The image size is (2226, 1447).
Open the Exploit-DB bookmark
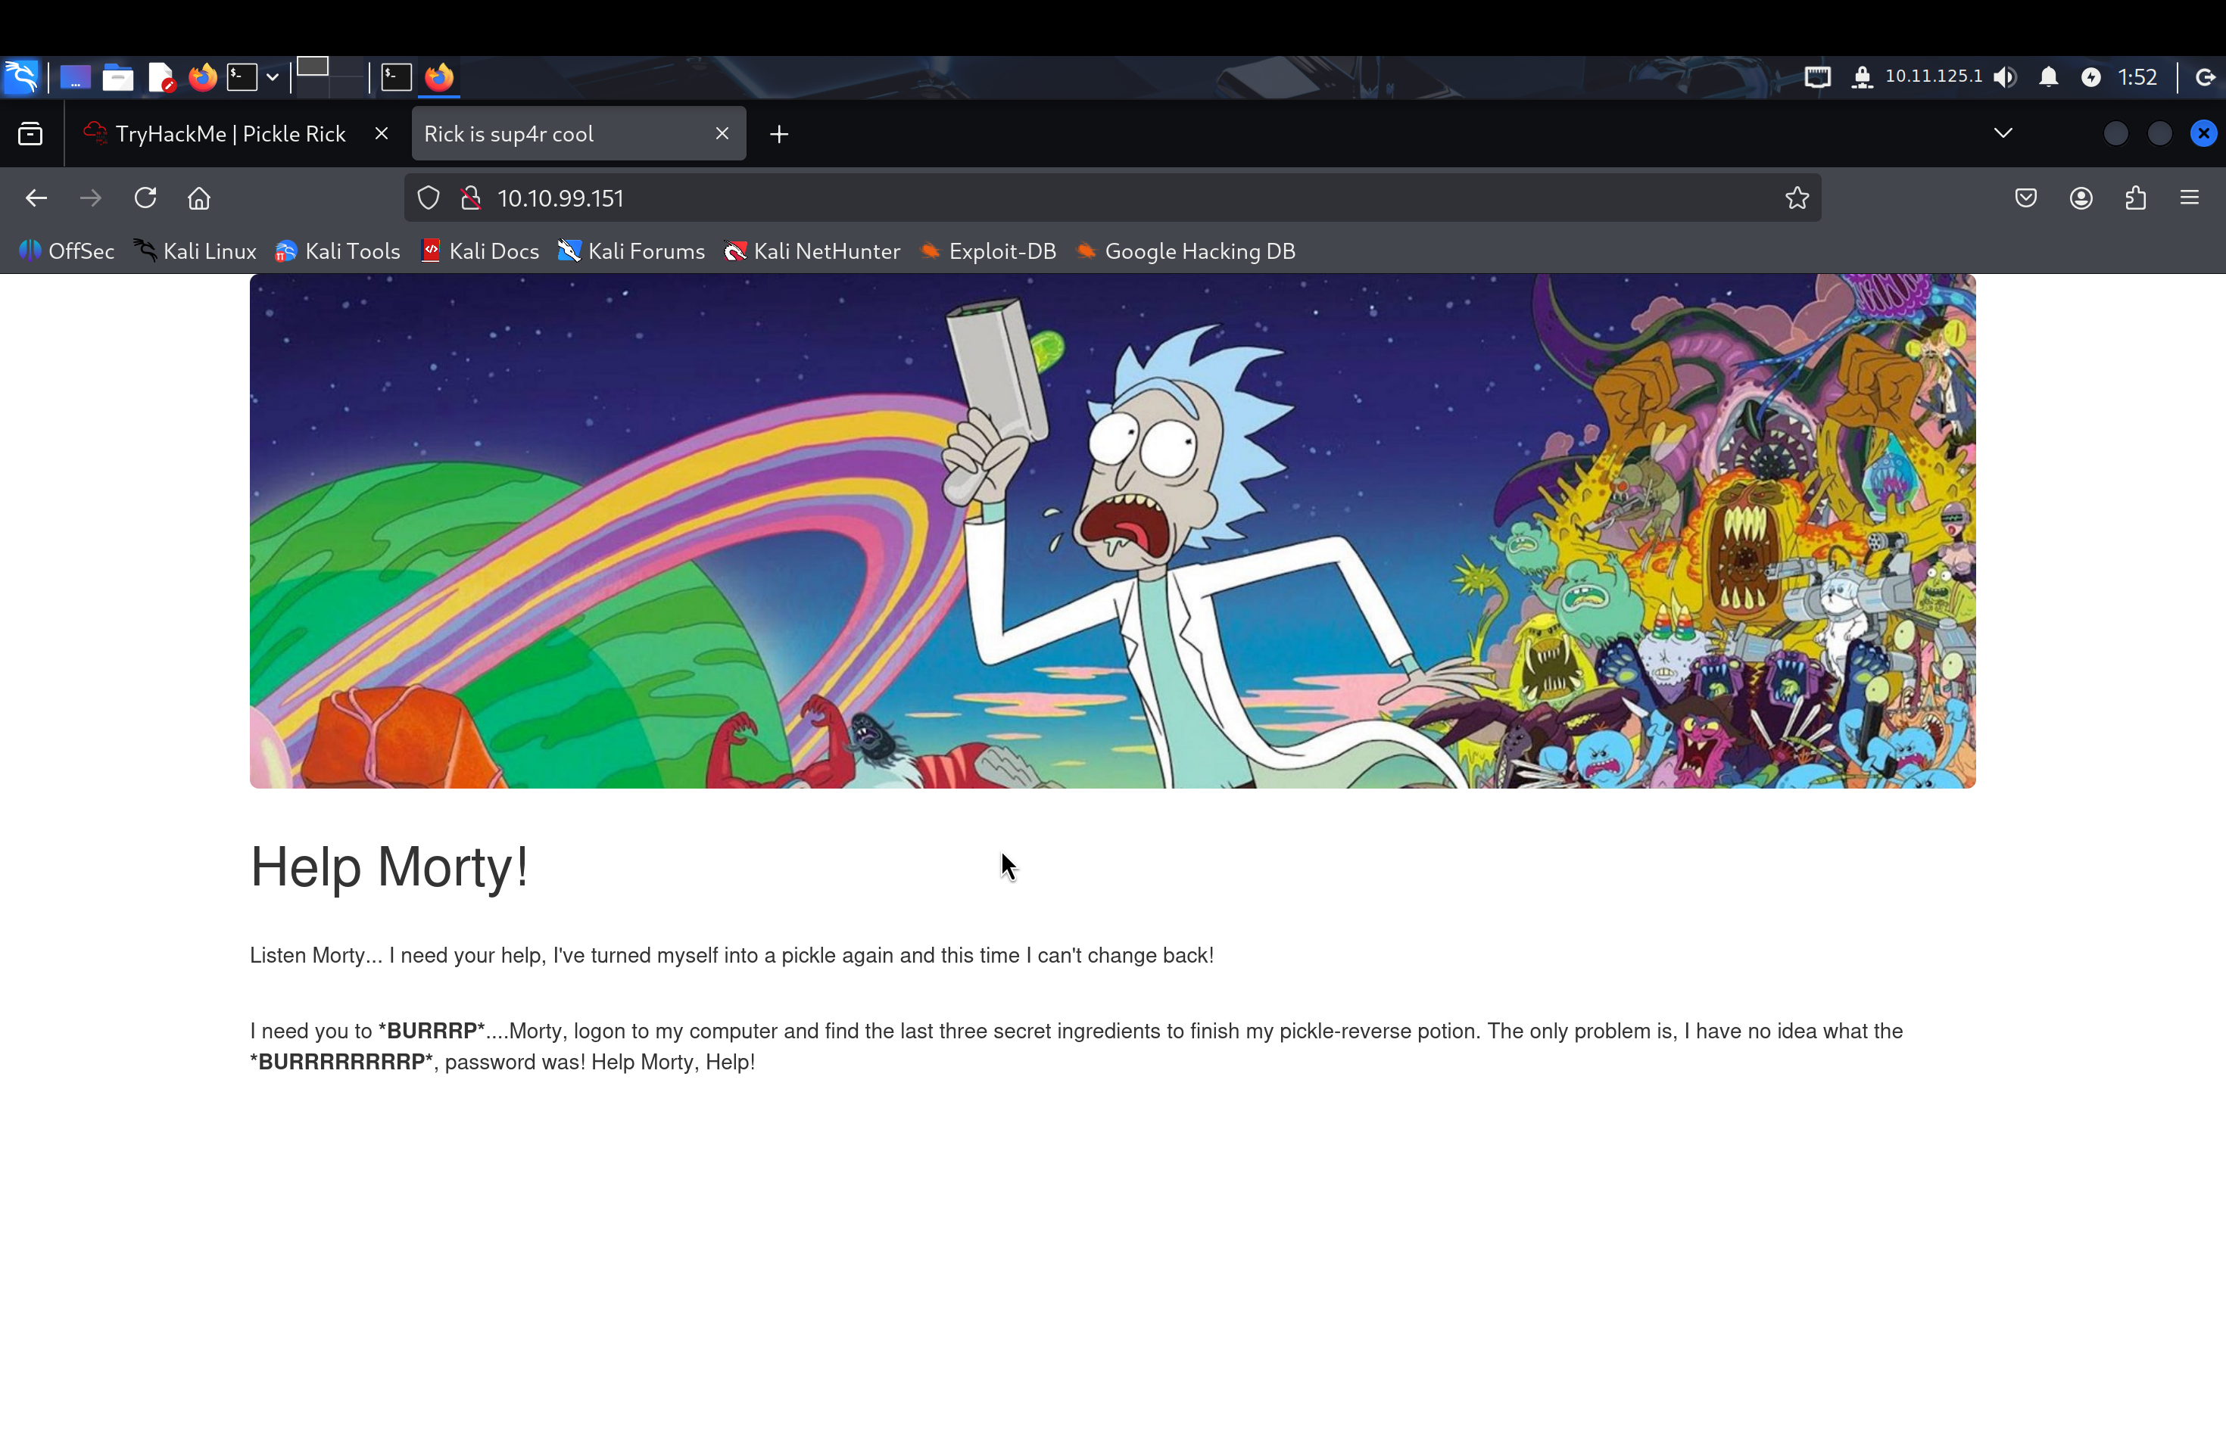[x=989, y=251]
